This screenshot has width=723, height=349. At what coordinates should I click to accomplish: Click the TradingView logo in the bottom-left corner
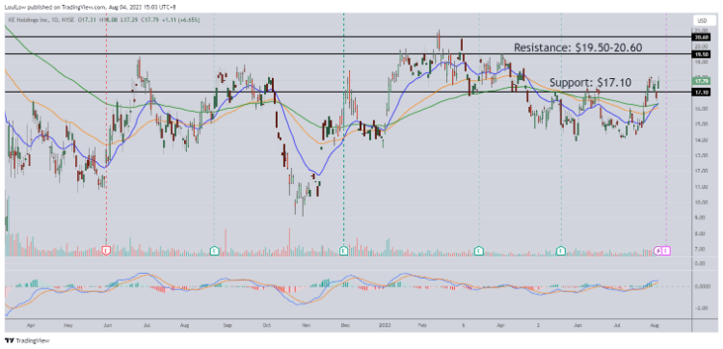pos(27,340)
